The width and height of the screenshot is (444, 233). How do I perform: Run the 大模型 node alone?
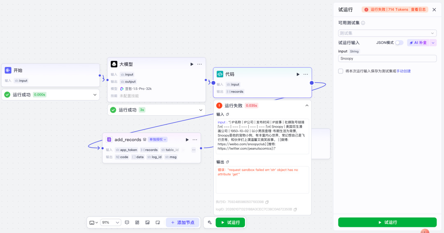(x=192, y=64)
